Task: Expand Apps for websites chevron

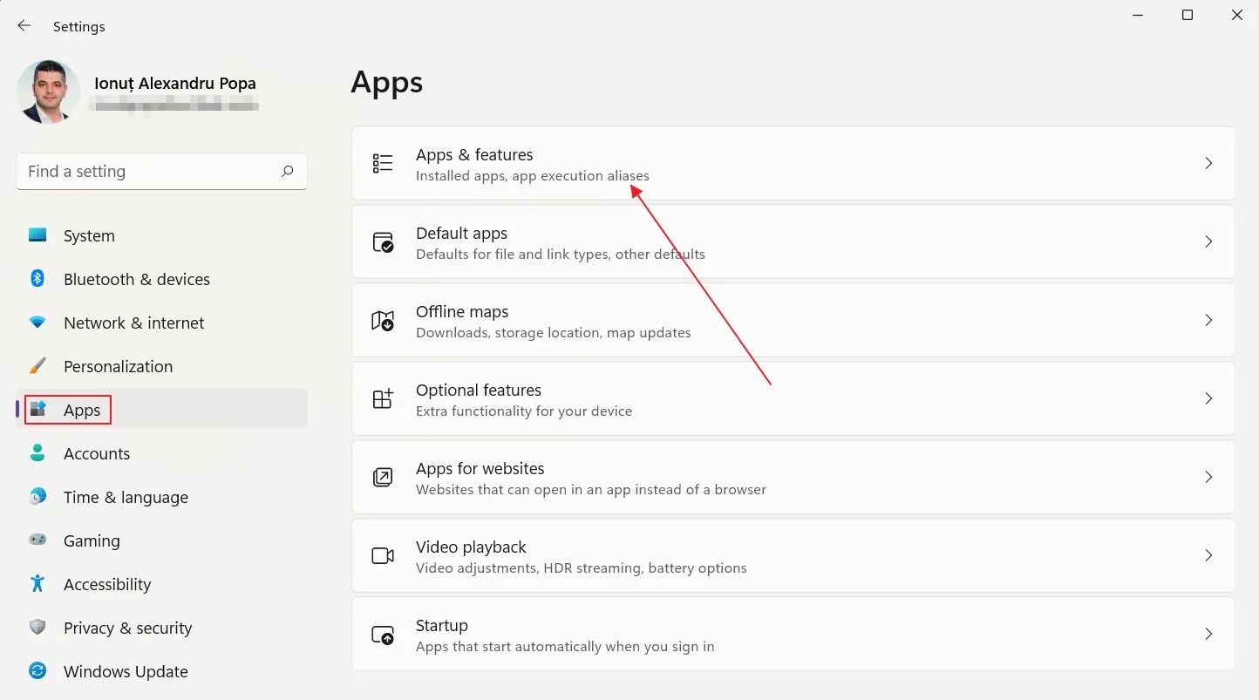Action: [1208, 477]
